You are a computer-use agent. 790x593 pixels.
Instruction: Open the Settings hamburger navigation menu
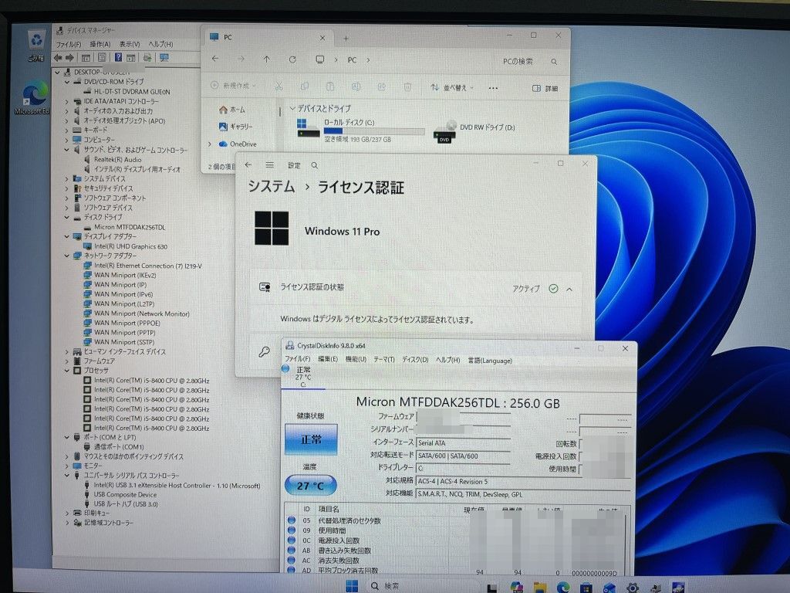pyautogui.click(x=270, y=165)
